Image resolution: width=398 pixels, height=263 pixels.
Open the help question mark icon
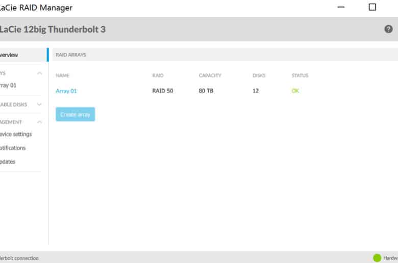388,29
